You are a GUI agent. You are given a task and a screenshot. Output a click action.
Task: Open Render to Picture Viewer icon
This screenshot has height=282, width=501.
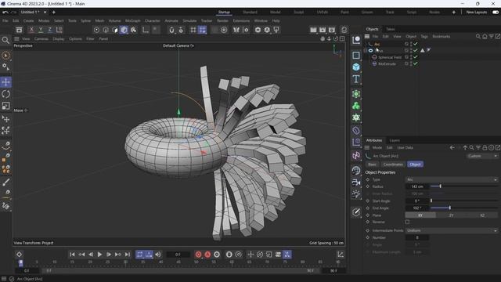point(323,30)
